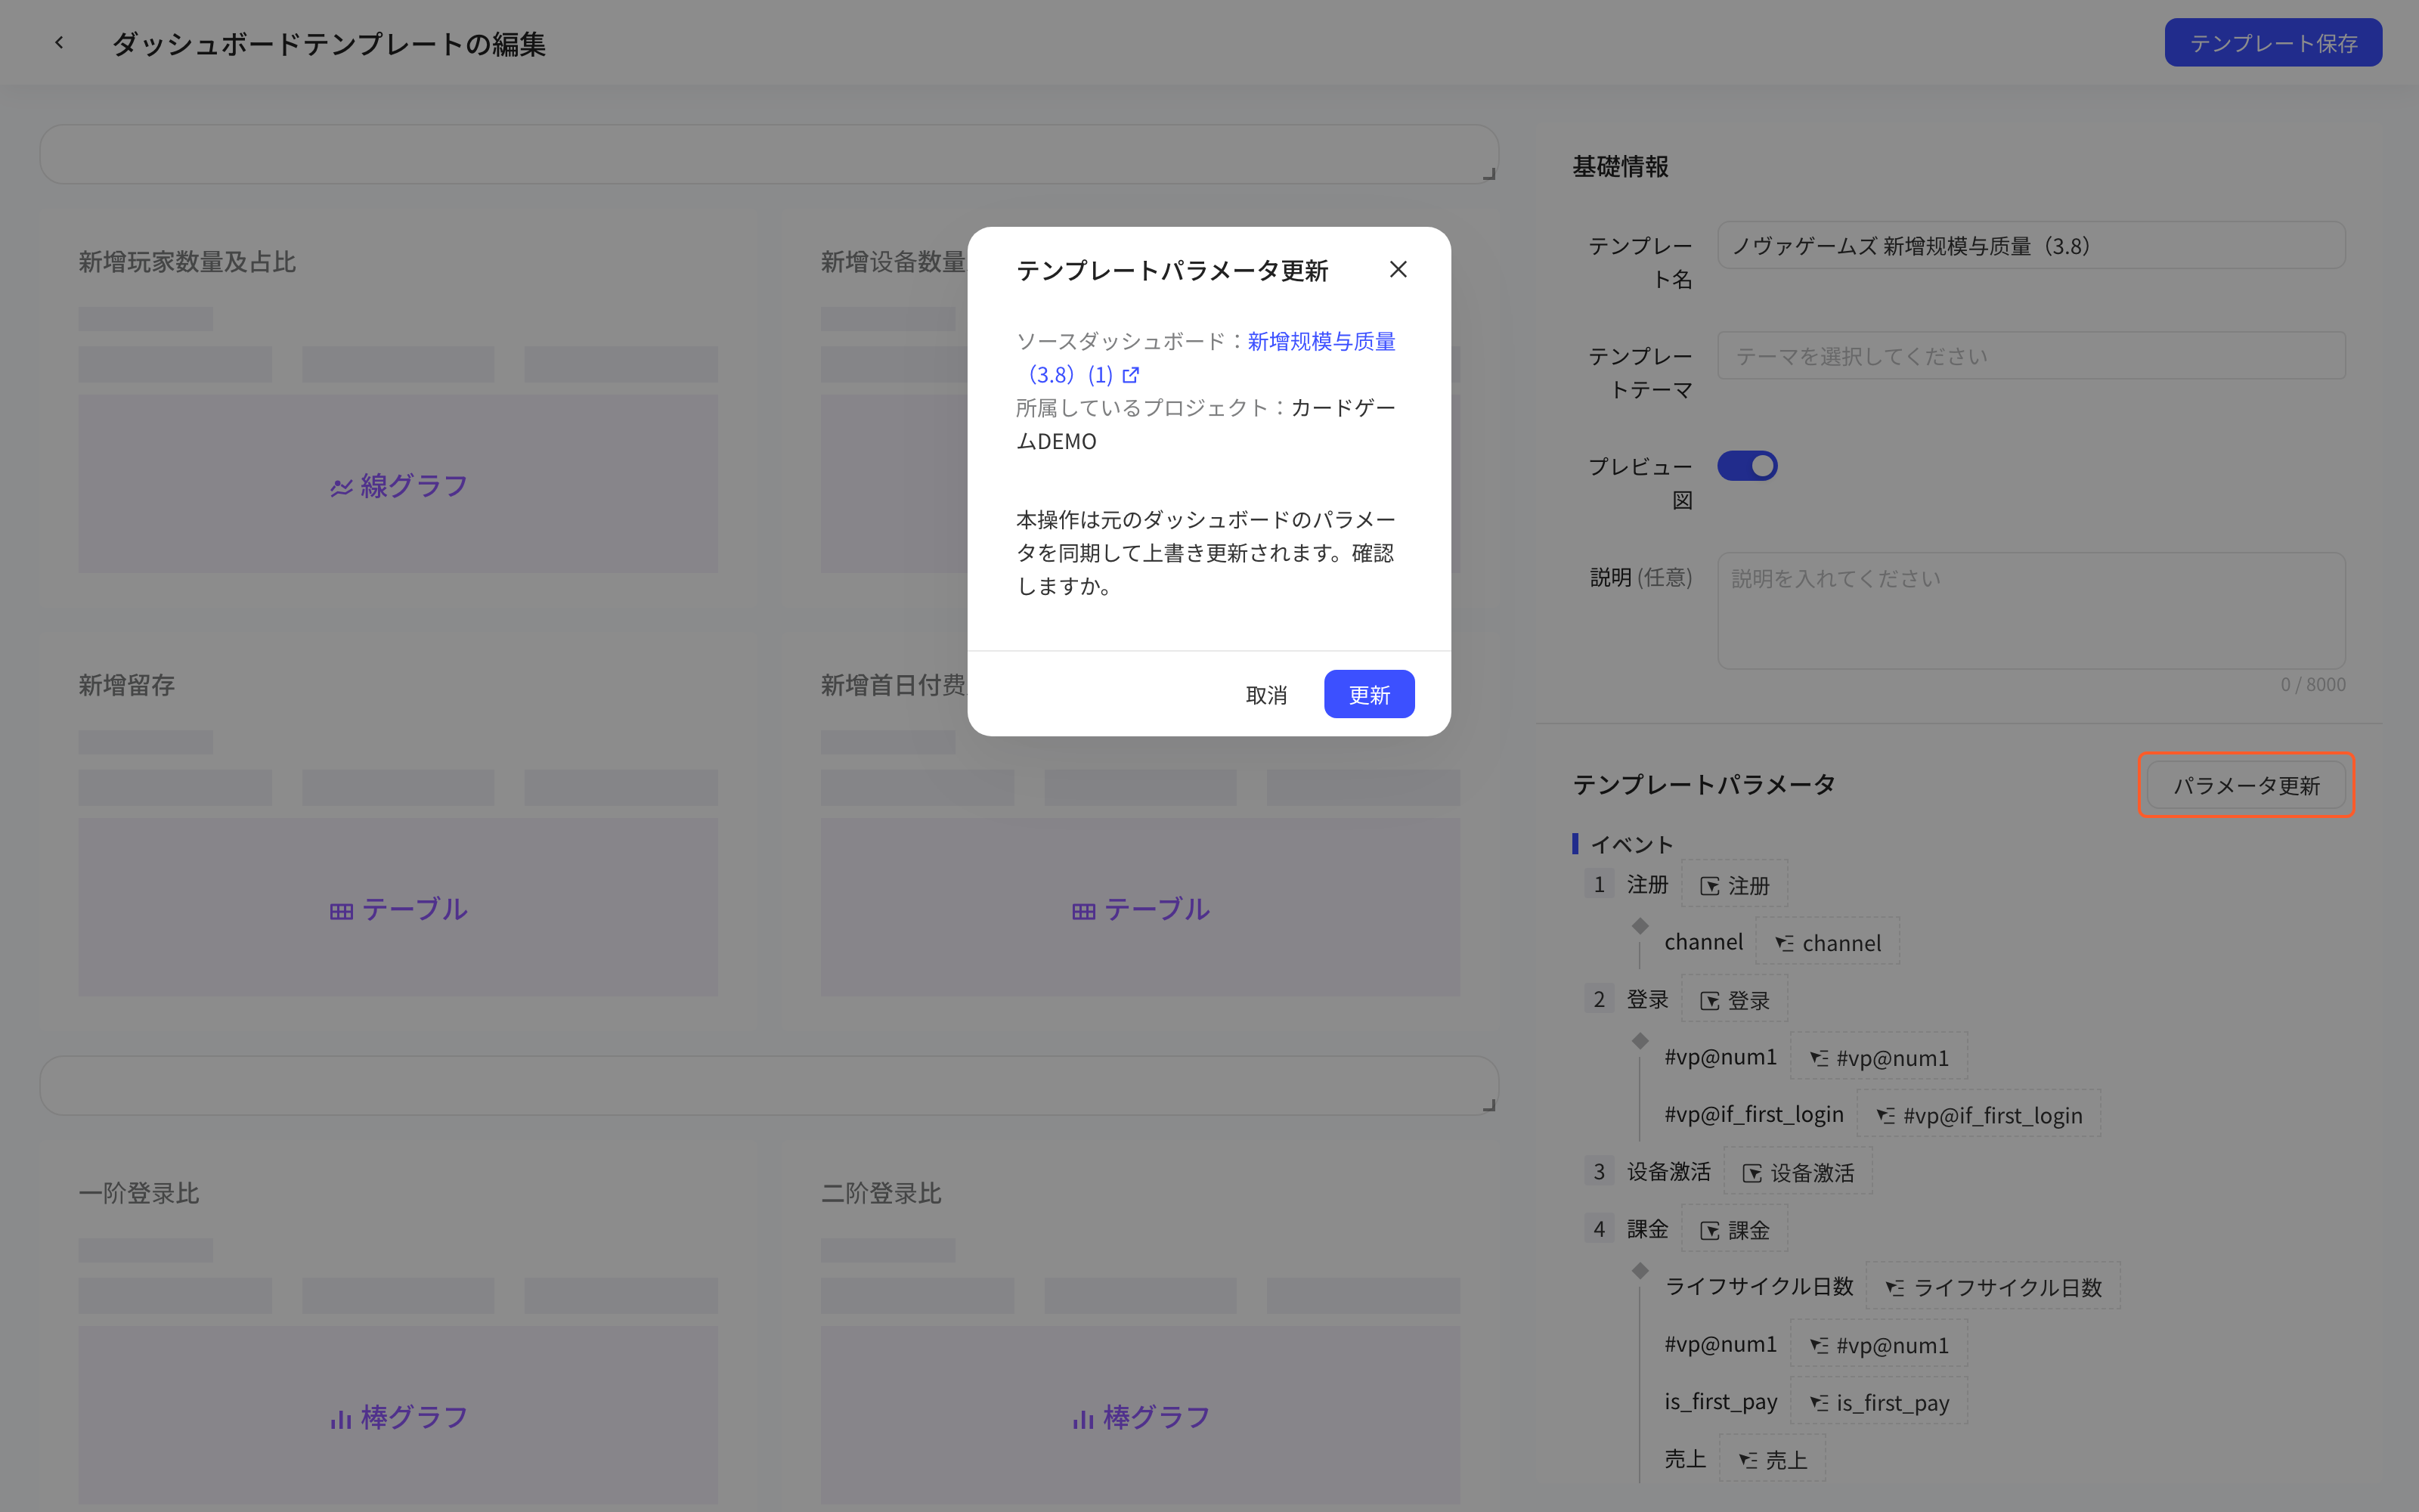
Task: Cancel with the 取消 button
Action: coord(1265,694)
